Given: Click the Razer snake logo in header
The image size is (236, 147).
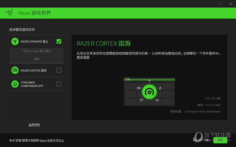Looking at the screenshot, I should click(9, 13).
